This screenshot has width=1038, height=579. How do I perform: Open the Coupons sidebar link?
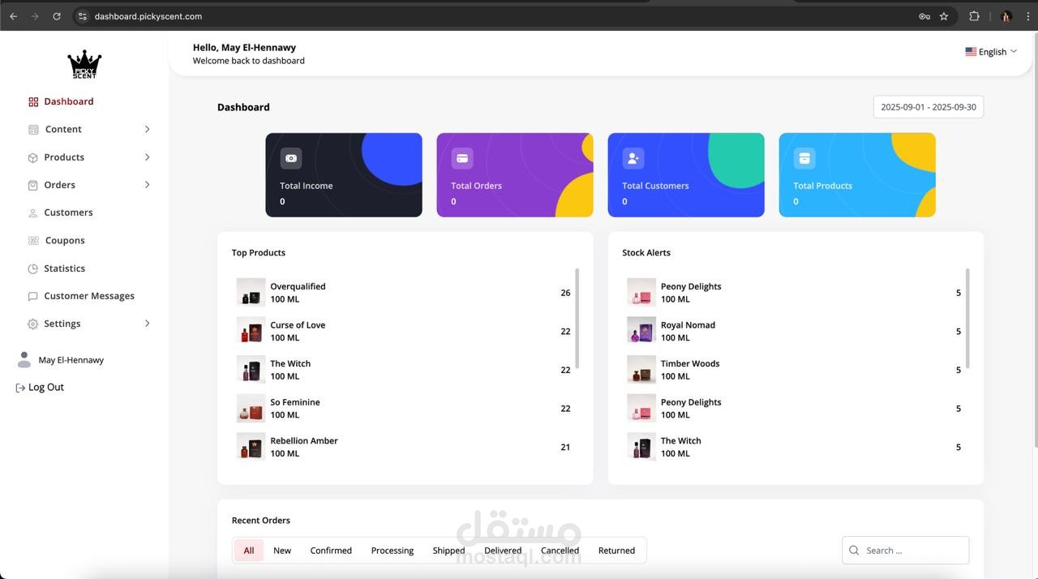65,241
